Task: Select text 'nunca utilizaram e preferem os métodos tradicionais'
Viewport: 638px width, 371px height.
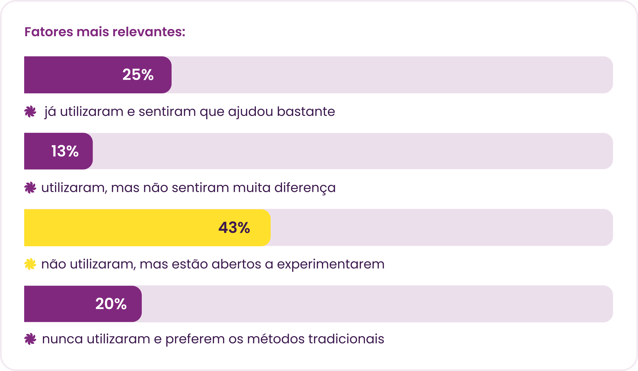Action: point(213,339)
